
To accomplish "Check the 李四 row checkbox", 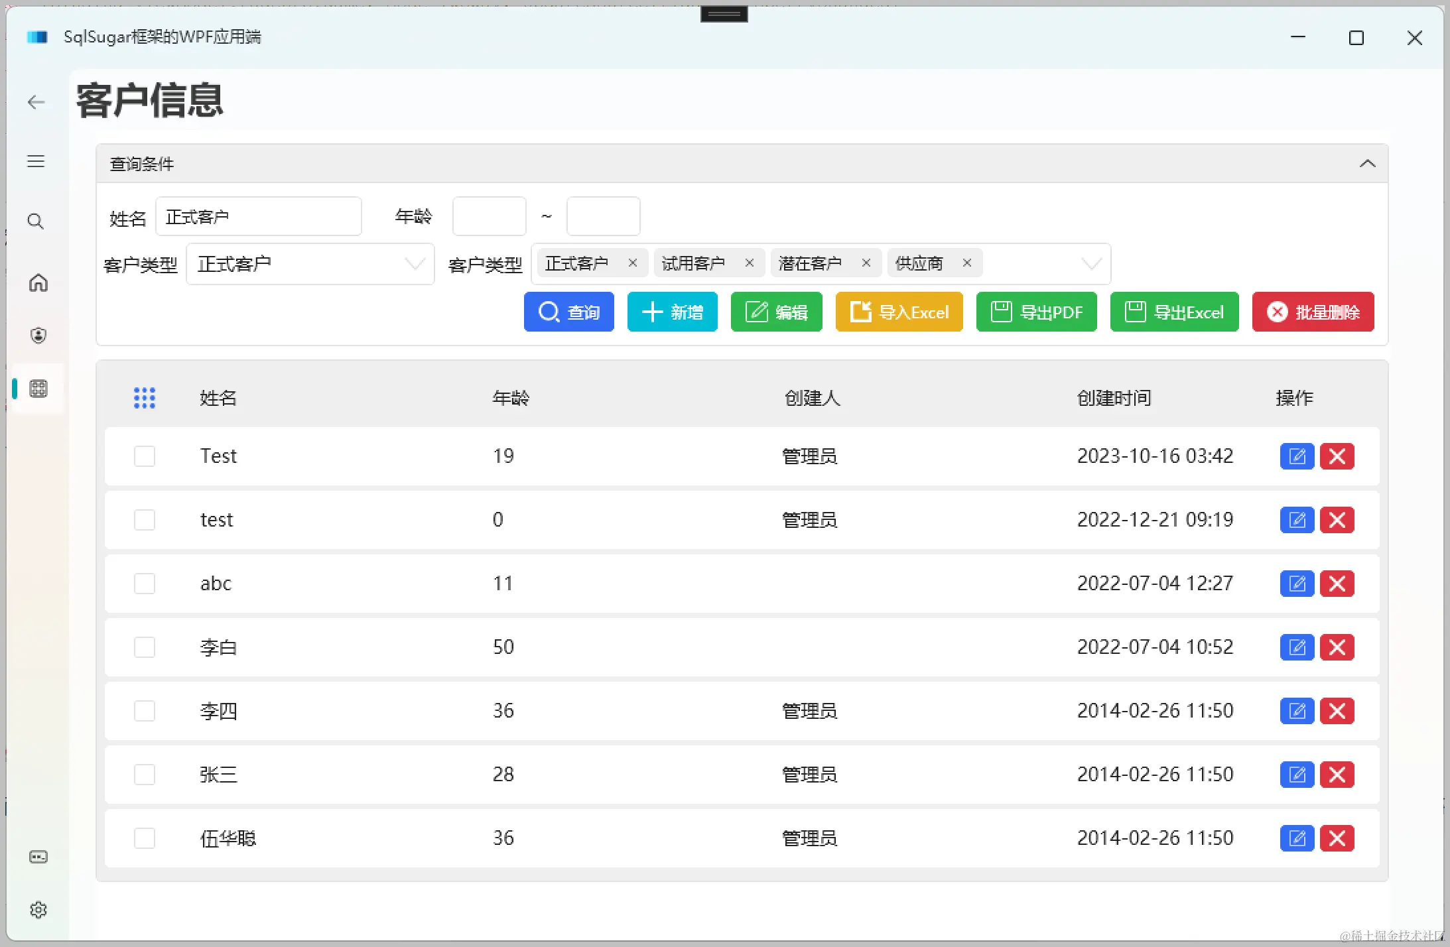I will pyautogui.click(x=145, y=711).
